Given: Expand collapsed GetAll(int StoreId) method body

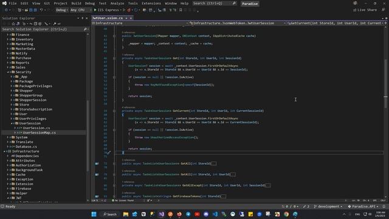Looking at the screenshot, I should [x=214, y=164].
